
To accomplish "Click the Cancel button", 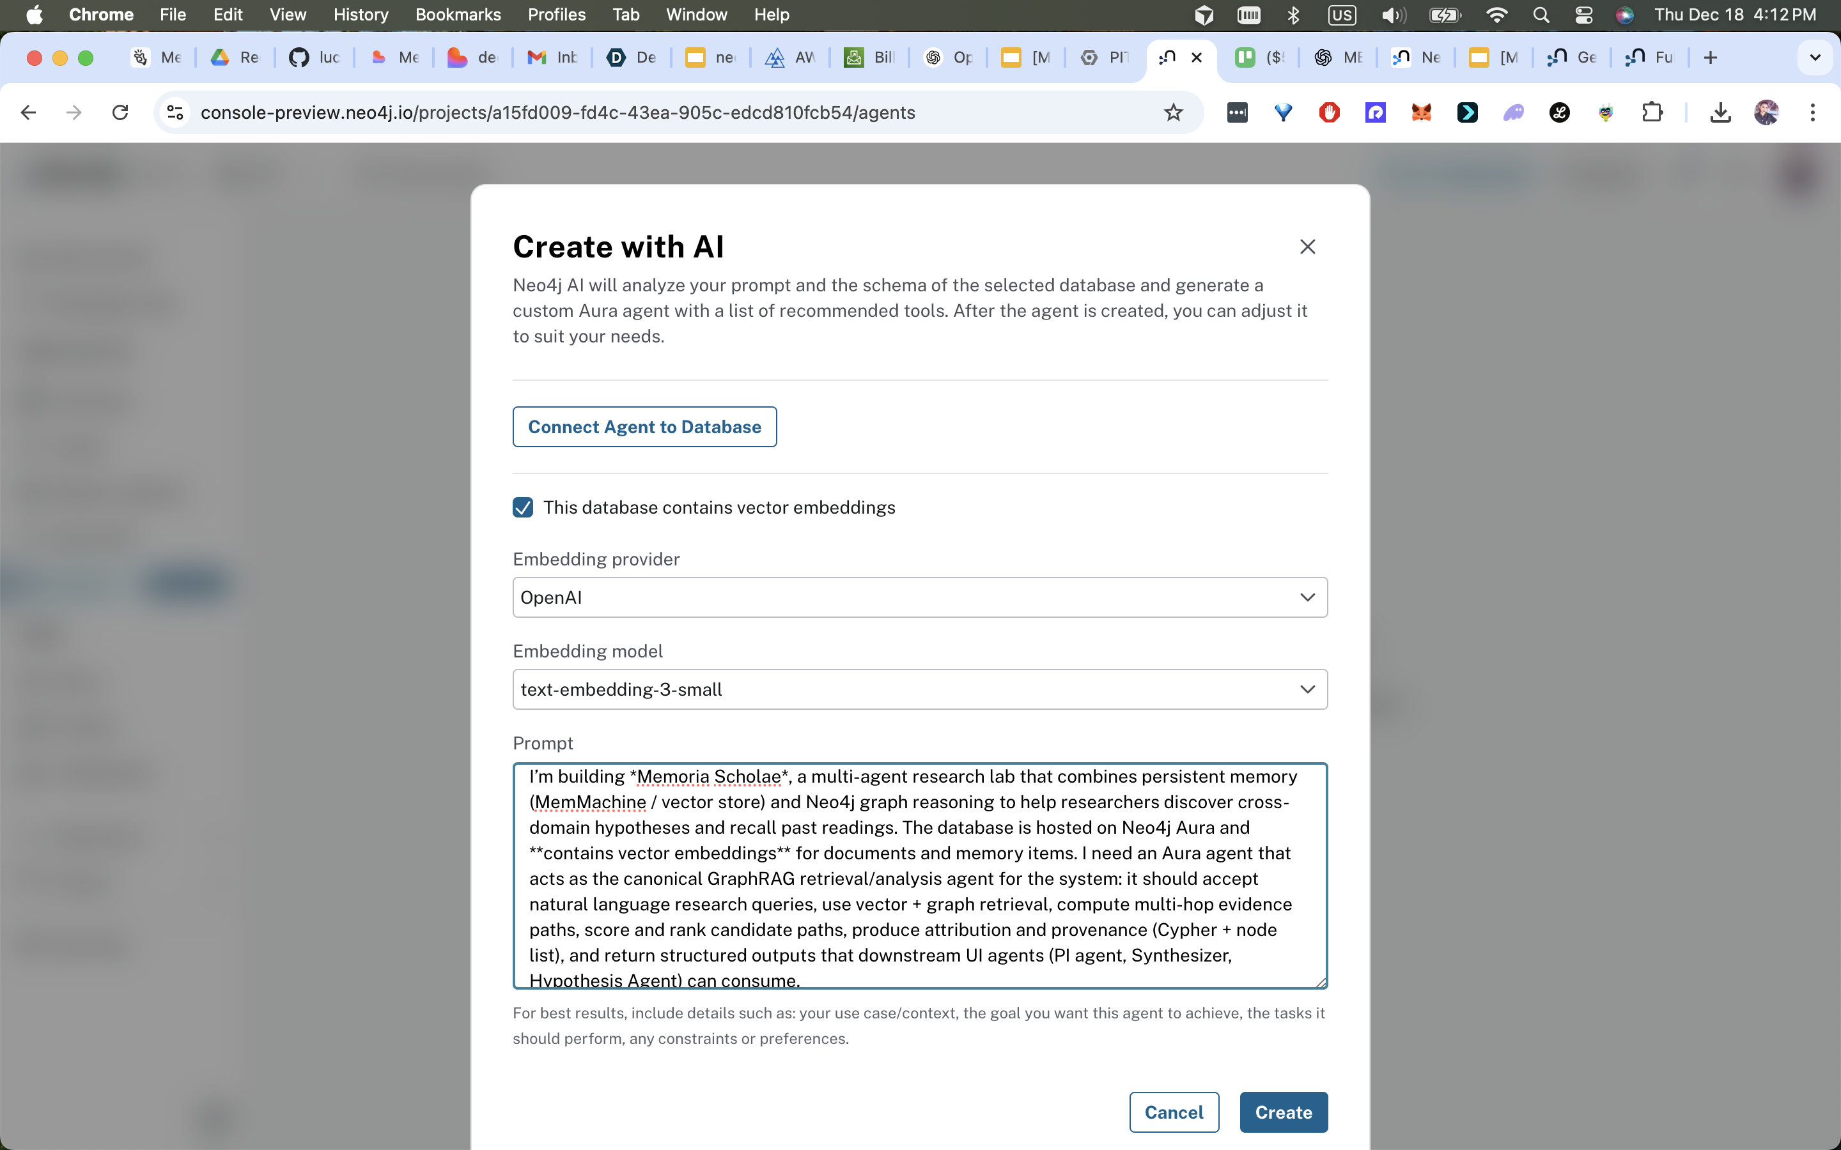I will [x=1174, y=1112].
